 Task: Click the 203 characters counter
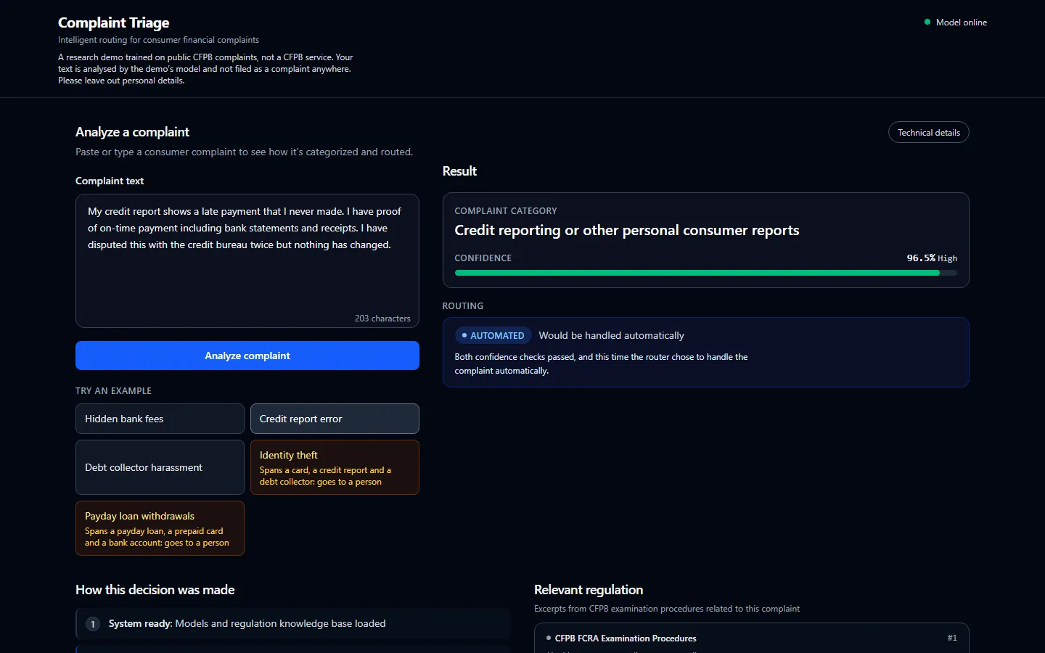point(382,319)
